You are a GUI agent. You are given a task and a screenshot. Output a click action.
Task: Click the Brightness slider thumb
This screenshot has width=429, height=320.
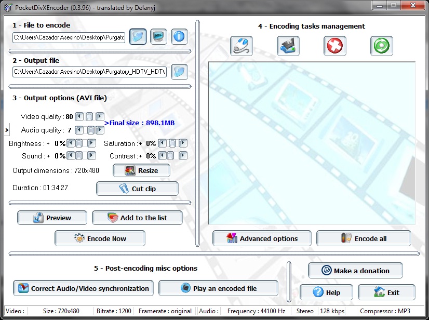[79, 143]
